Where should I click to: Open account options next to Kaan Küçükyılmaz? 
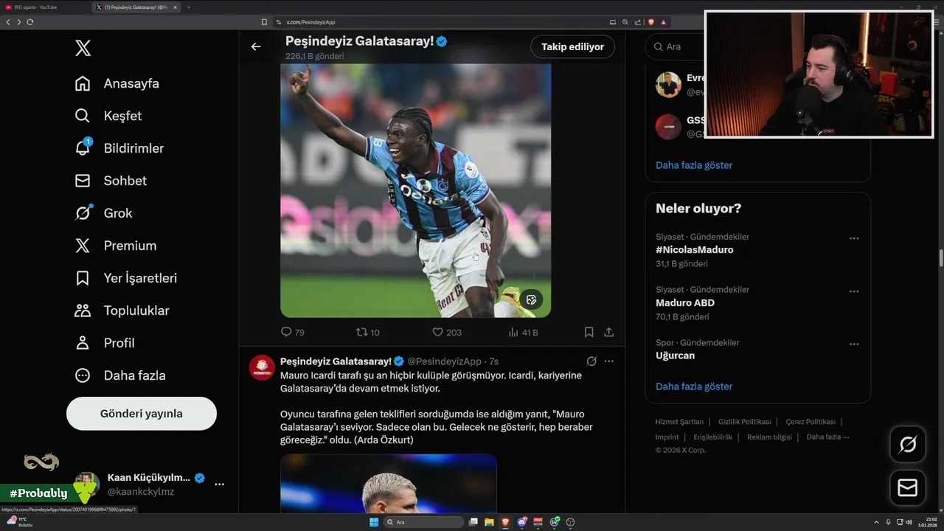(x=219, y=484)
